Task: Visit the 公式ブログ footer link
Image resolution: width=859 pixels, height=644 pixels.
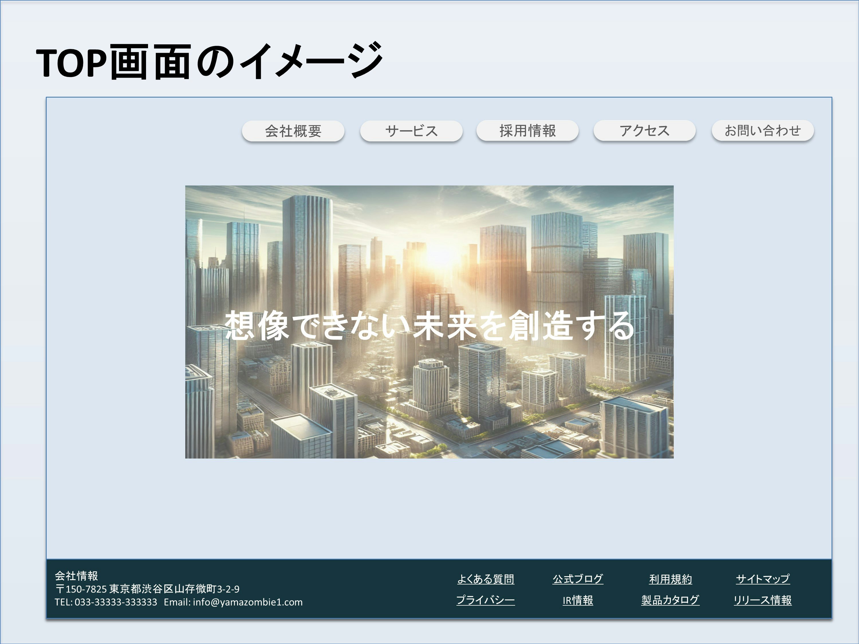Action: pos(578,579)
